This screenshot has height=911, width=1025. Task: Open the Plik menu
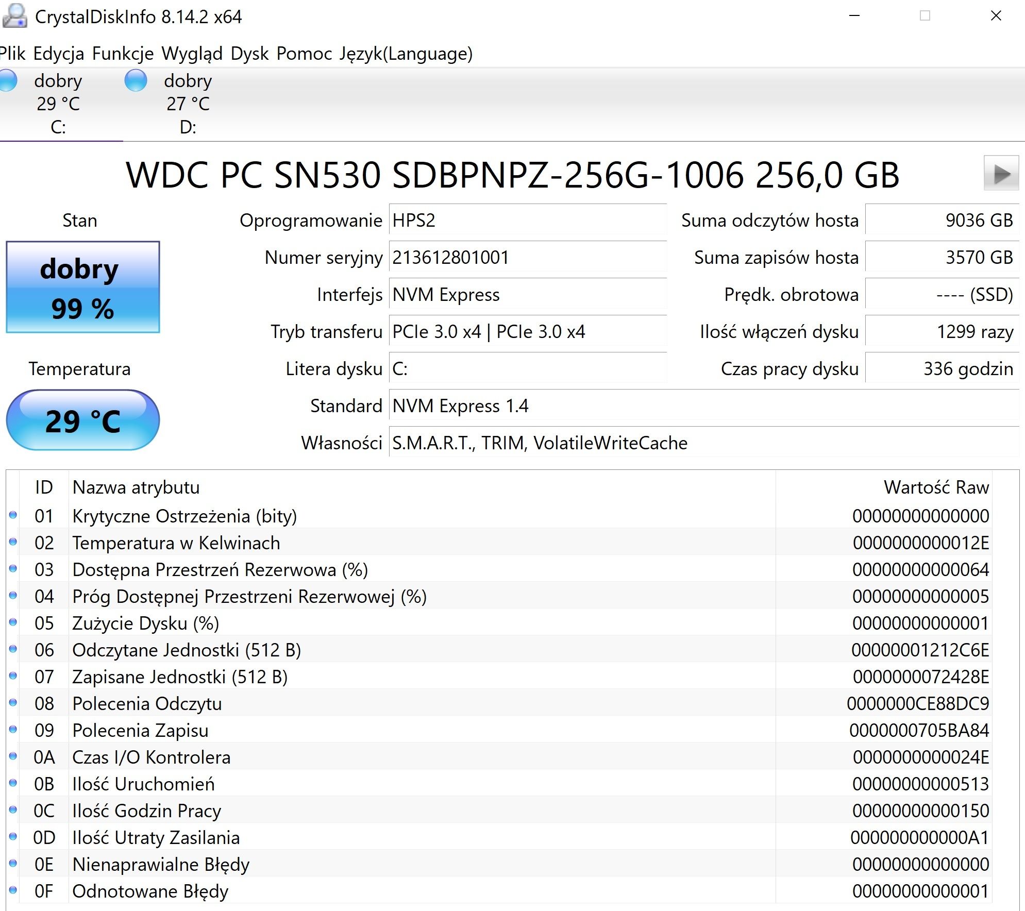(12, 53)
